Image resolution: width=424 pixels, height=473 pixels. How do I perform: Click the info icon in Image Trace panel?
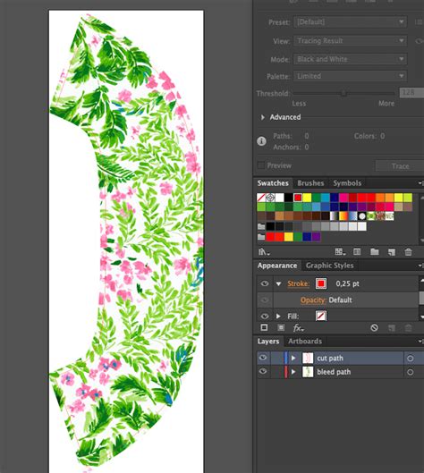[261, 141]
